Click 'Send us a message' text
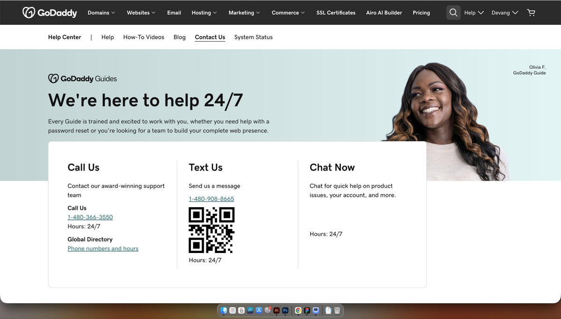 214,186
